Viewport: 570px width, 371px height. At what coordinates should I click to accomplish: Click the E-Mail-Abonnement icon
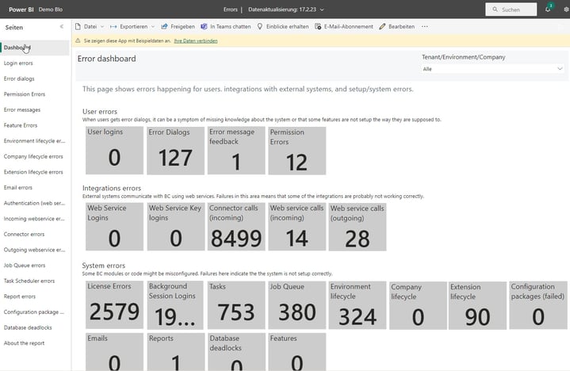click(318, 26)
